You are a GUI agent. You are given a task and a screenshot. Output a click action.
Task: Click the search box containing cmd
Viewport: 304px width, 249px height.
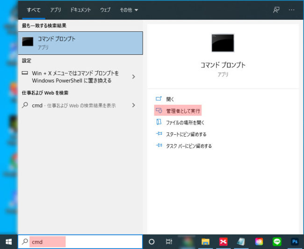80,242
